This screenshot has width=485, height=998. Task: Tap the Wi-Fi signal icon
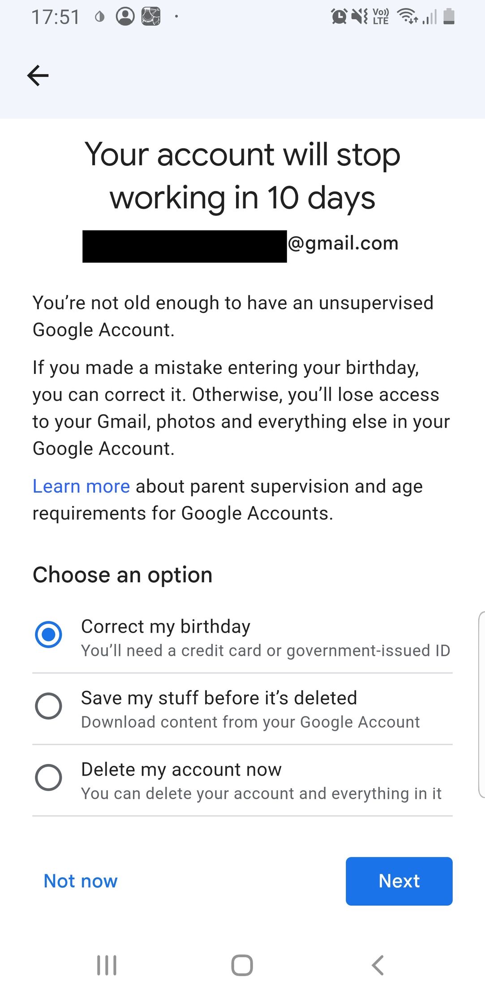pos(407,17)
